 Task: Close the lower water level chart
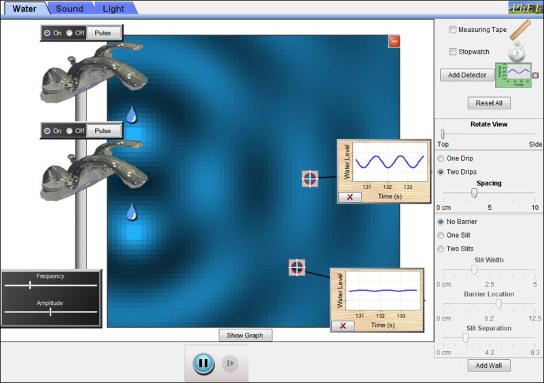(x=342, y=326)
